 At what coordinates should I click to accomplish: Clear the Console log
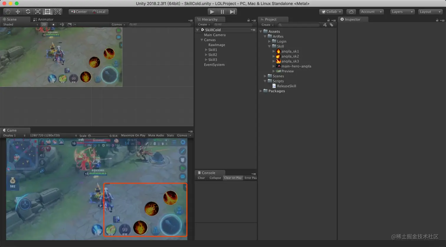click(x=201, y=178)
